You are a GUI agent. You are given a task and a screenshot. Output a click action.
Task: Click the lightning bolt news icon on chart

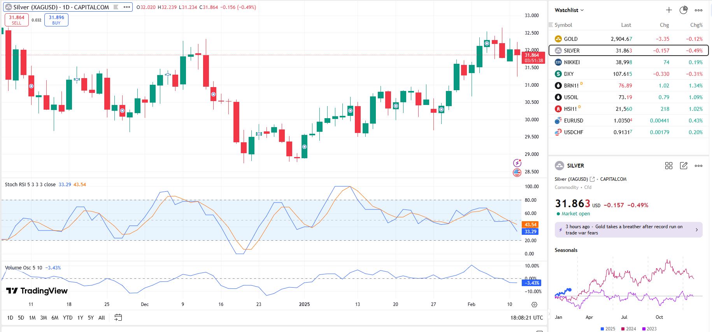coord(517,163)
